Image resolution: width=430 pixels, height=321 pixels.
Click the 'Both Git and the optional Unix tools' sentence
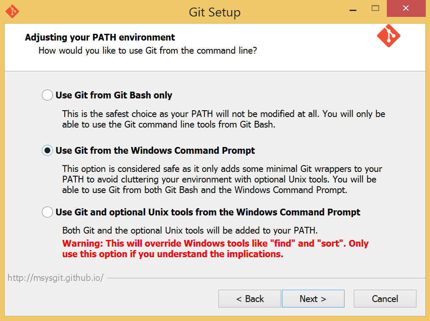(x=190, y=231)
